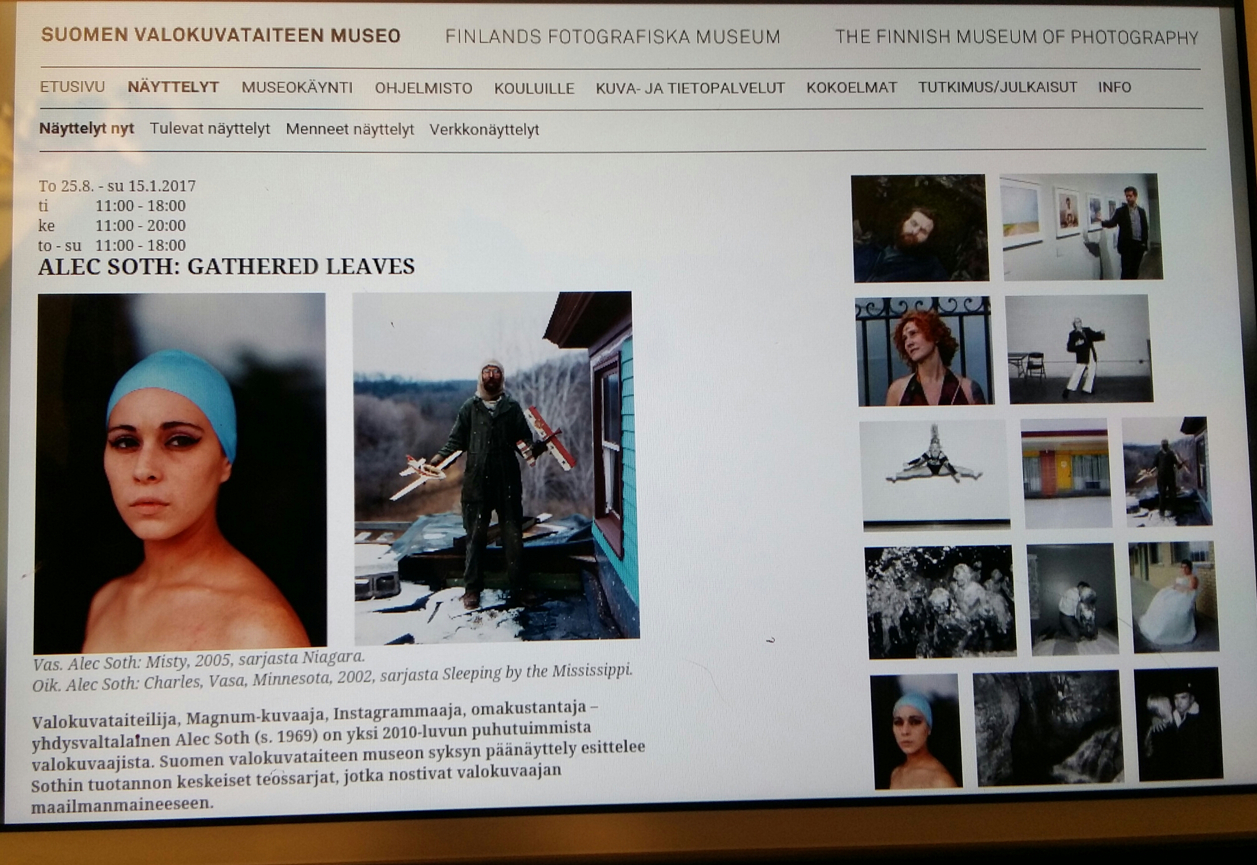1257x865 pixels.
Task: Open large Misty portrait with blue cap
Action: click(181, 473)
